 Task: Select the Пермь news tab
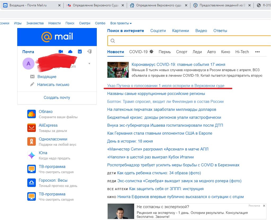pyautogui.click(x=165, y=52)
